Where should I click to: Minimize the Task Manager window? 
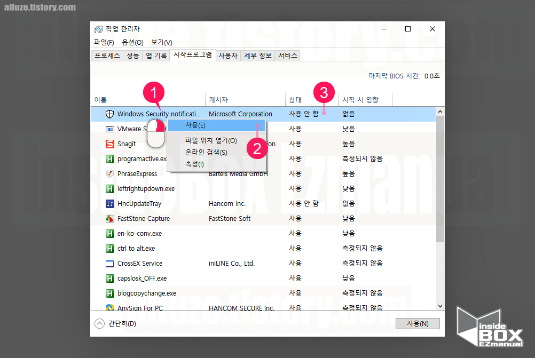pyautogui.click(x=384, y=29)
